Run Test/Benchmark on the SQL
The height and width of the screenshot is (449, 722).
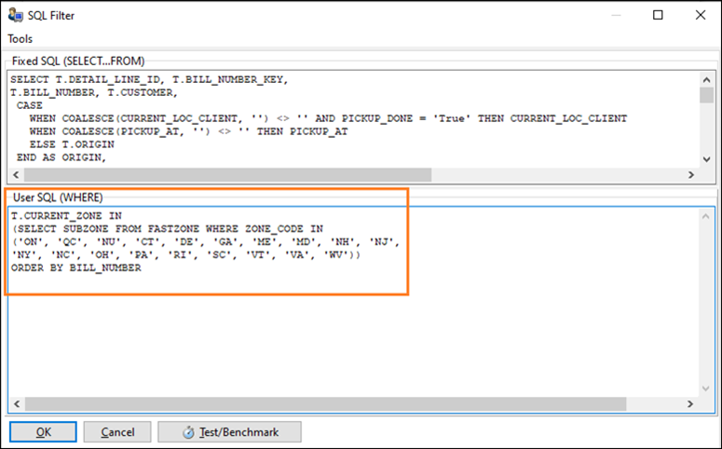[229, 432]
